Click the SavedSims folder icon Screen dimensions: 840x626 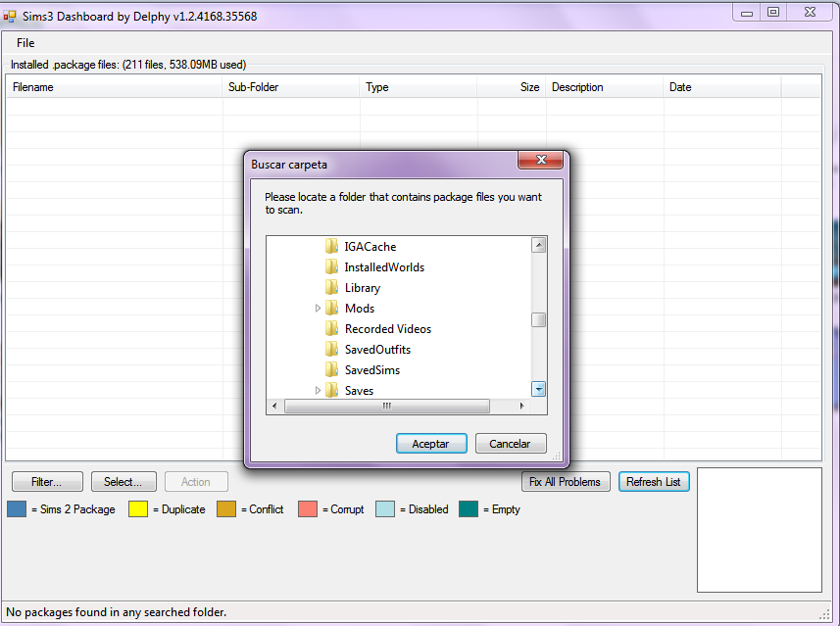click(x=332, y=369)
